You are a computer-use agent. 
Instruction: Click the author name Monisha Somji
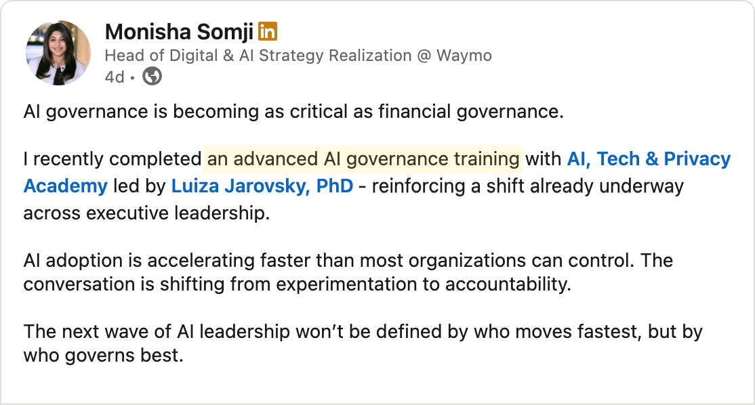pyautogui.click(x=179, y=31)
